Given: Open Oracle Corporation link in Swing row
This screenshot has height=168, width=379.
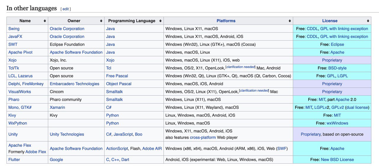Looking at the screenshot, I should pyautogui.click(x=67, y=29).
